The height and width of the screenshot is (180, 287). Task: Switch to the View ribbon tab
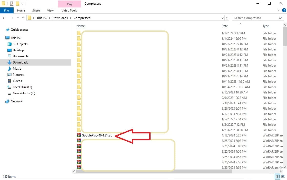click(50, 10)
